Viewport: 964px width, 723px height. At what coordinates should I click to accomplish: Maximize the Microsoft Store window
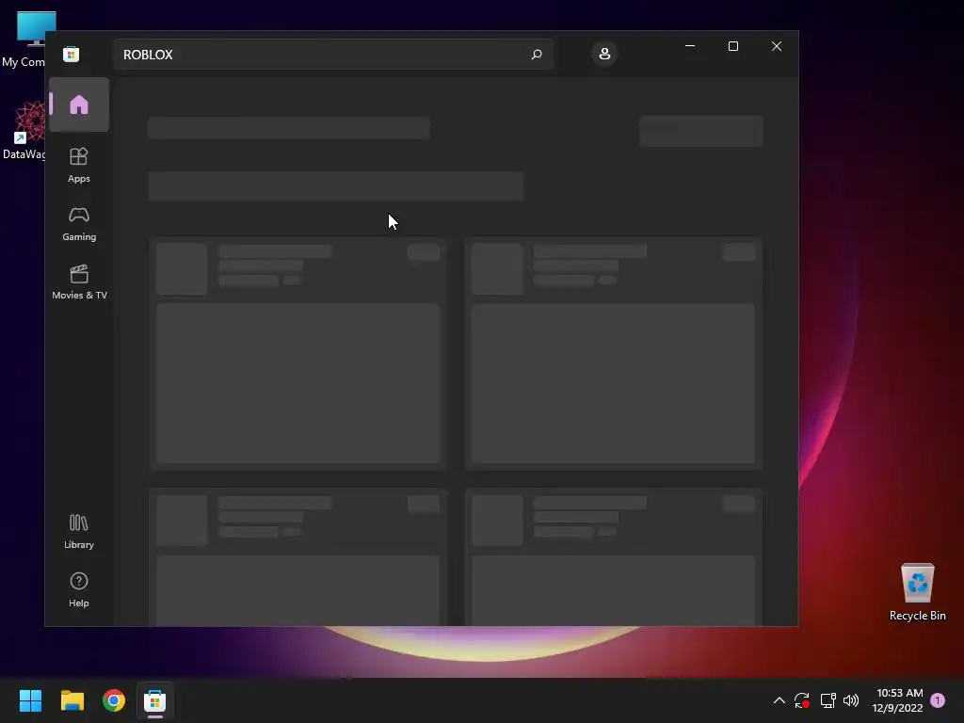pyautogui.click(x=732, y=46)
